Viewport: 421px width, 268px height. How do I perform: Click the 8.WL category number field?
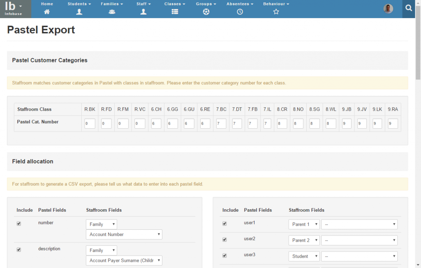click(x=331, y=124)
